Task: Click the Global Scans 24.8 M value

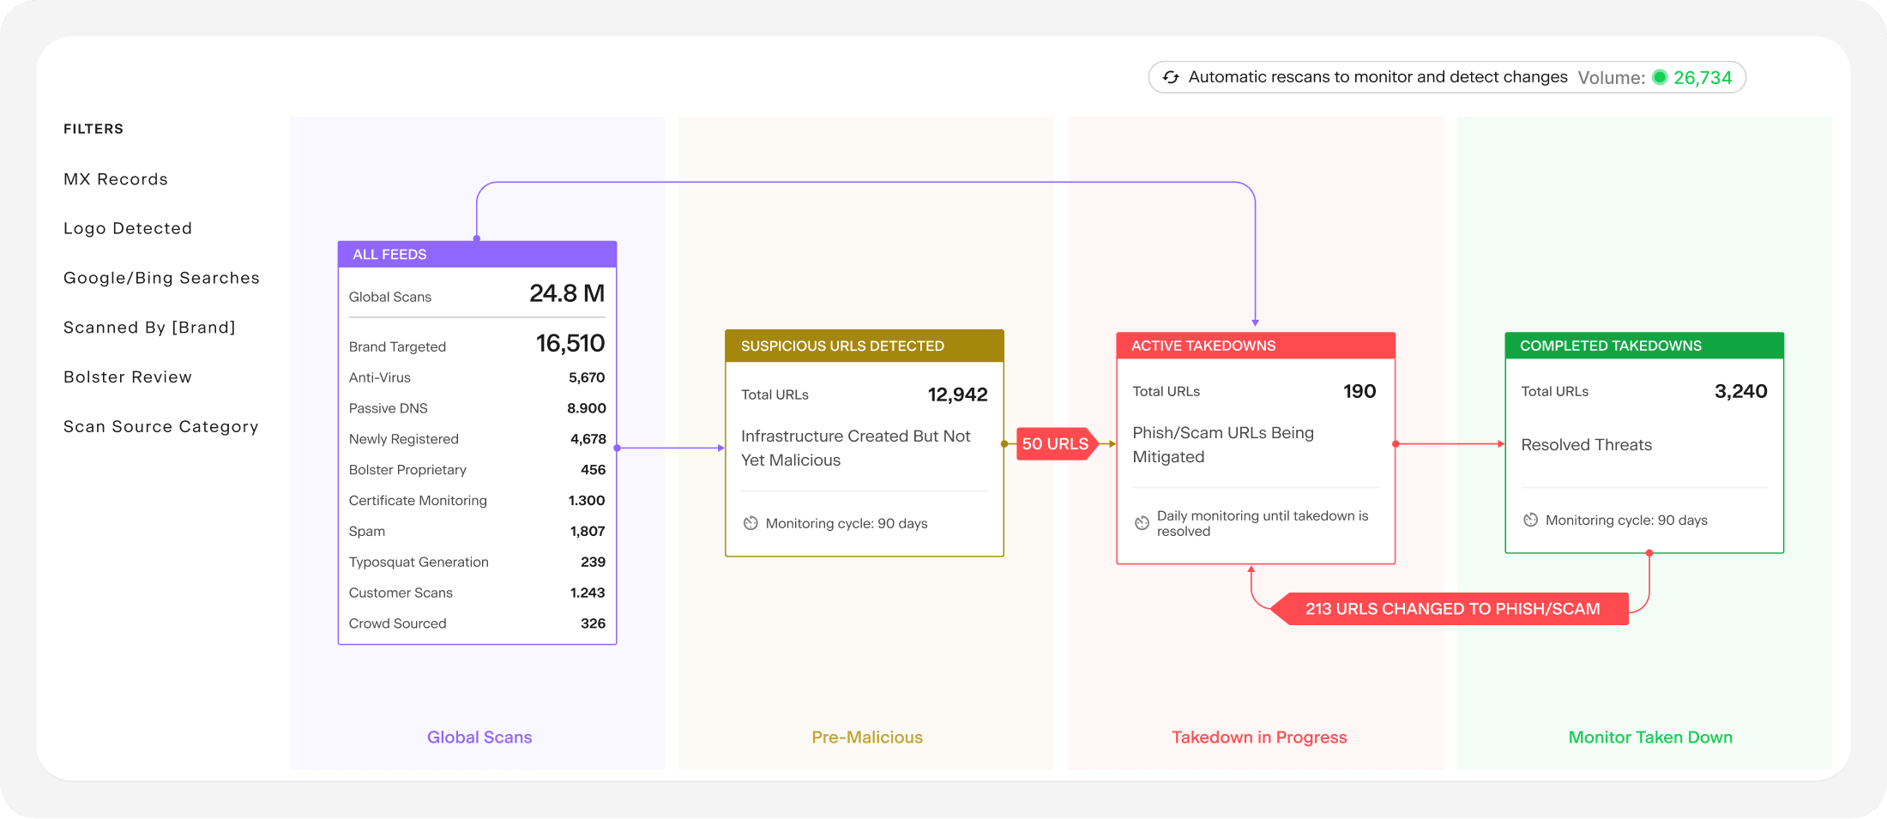Action: point(567,293)
